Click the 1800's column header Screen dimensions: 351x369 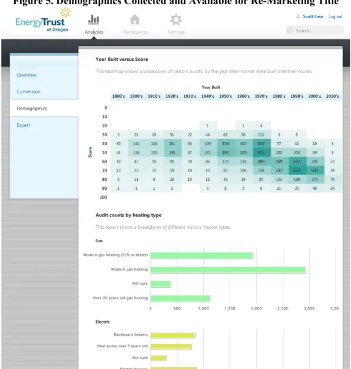[118, 96]
